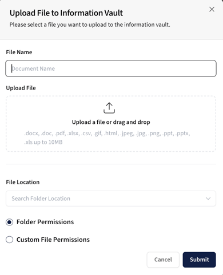This screenshot has height=275, width=223.
Task: Click the Cancel button
Action: [x=163, y=260]
